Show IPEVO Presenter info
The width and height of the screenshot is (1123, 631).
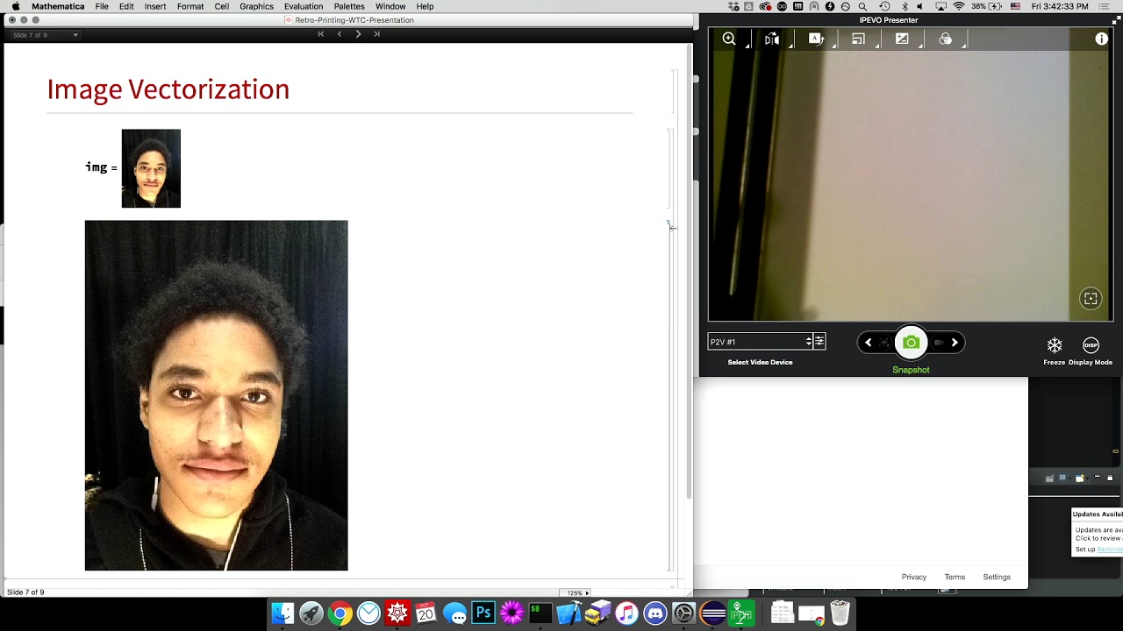pos(1102,39)
